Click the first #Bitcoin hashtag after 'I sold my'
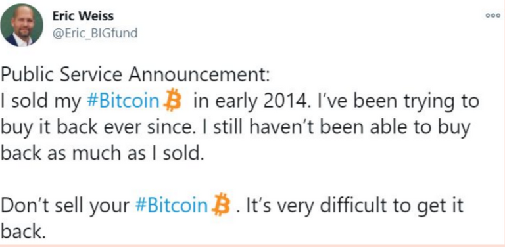 [123, 102]
